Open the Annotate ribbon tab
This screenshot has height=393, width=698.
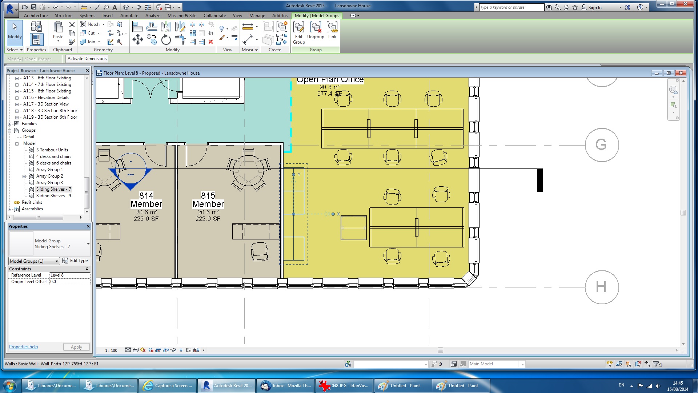pos(129,16)
